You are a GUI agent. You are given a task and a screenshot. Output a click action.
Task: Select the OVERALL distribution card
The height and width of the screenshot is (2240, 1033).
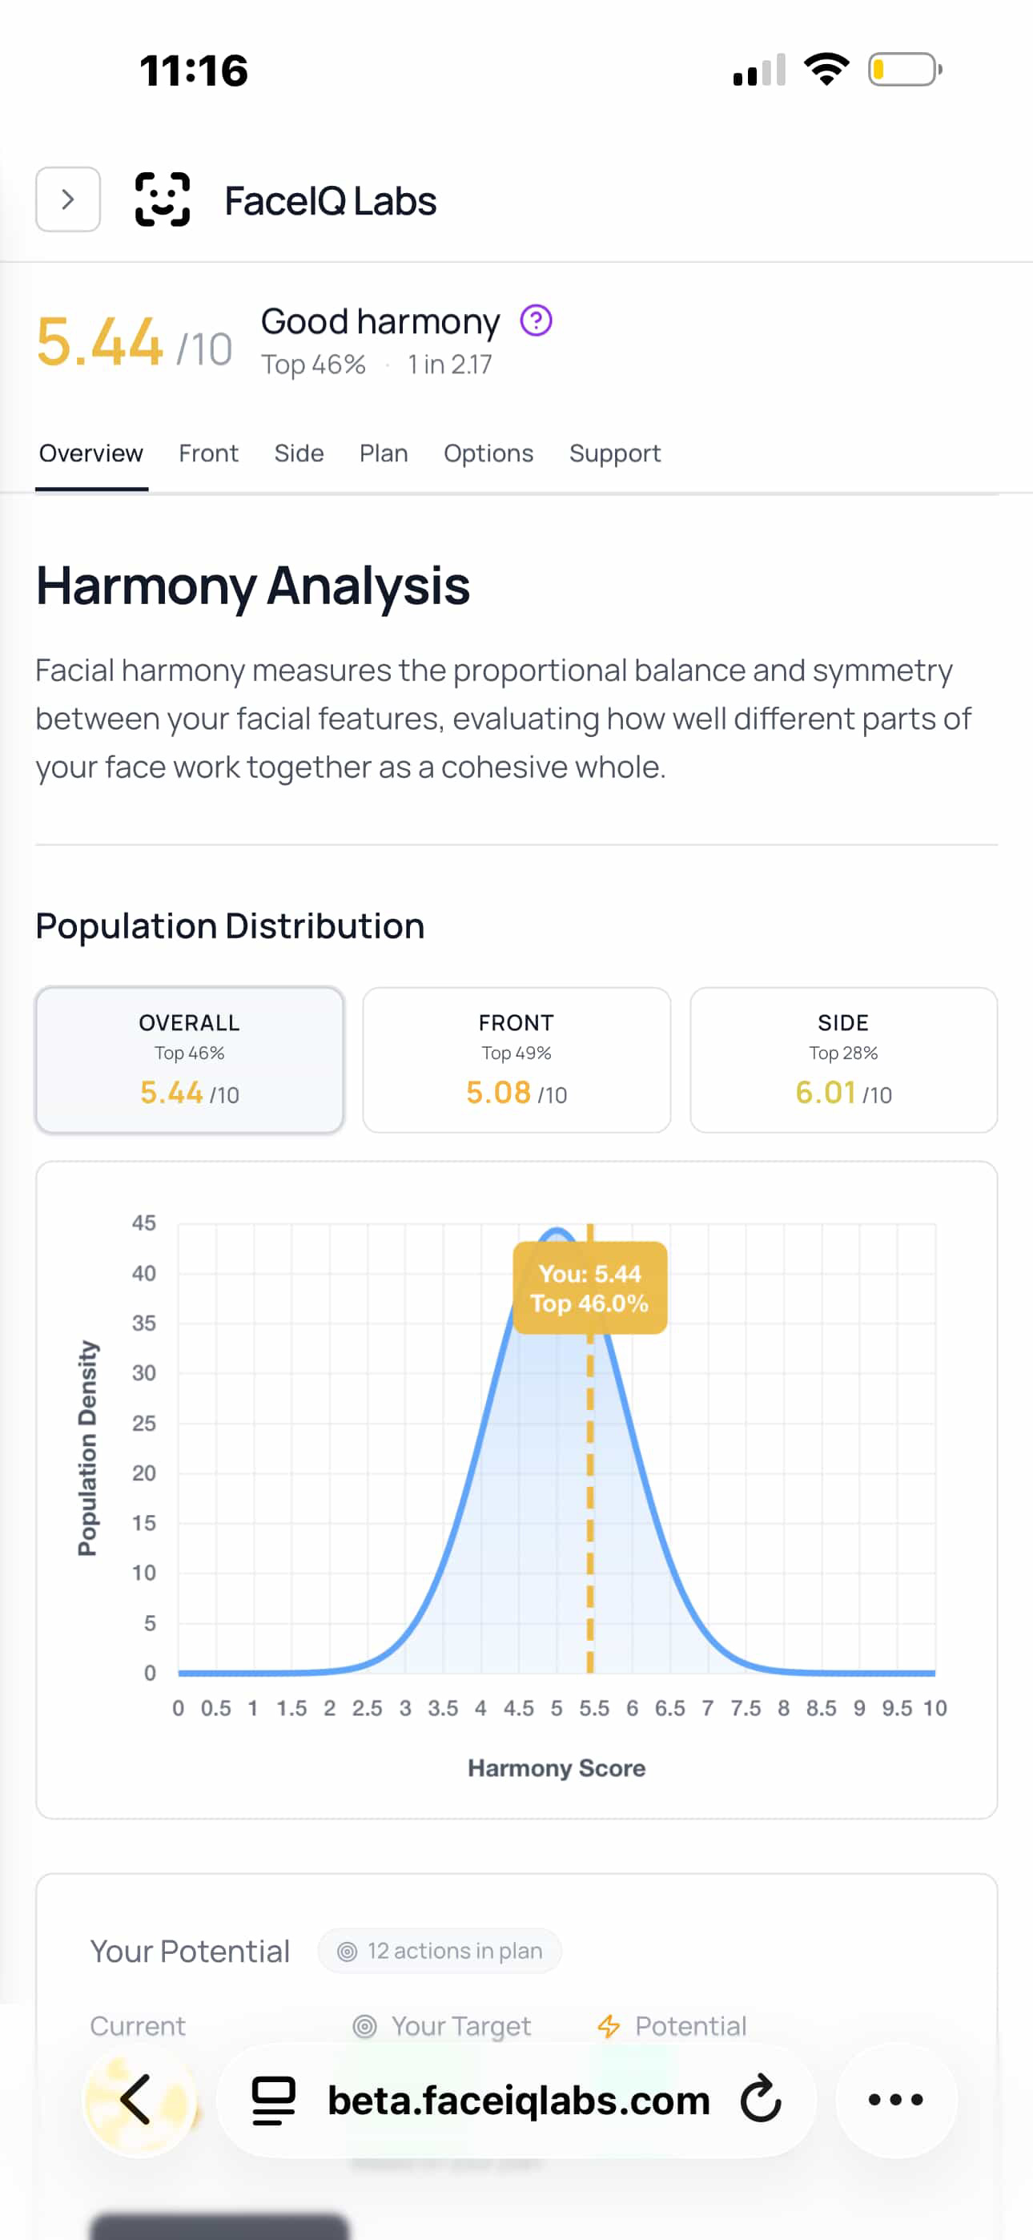click(x=190, y=1059)
